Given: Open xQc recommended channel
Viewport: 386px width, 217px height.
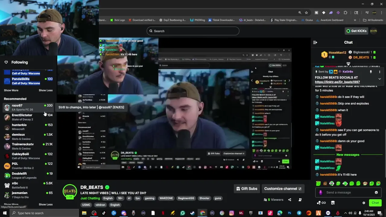Looking at the screenshot, I should click(28, 185).
